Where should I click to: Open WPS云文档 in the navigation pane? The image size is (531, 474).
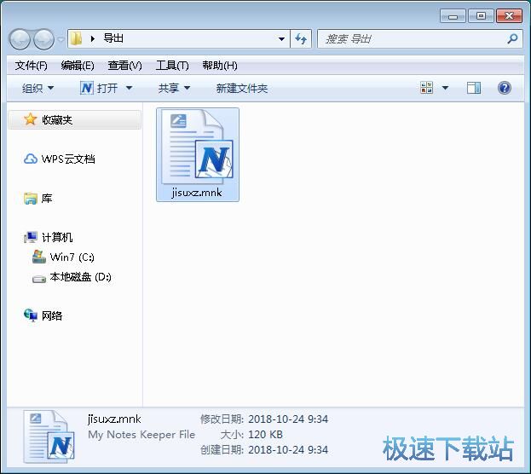pos(68,159)
